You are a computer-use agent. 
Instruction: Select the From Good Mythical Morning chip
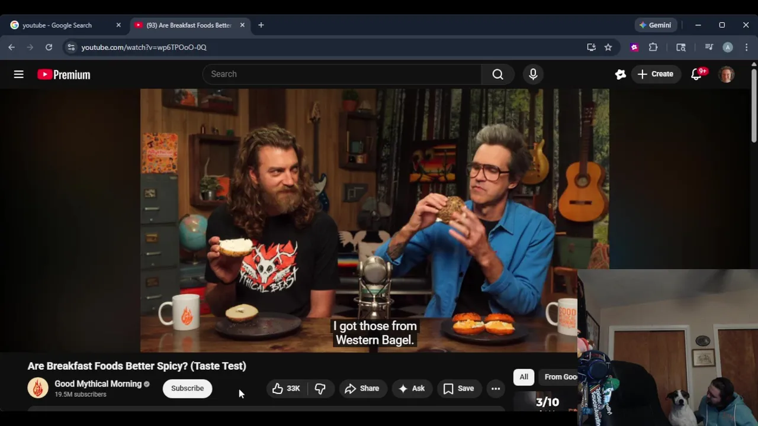(558, 377)
